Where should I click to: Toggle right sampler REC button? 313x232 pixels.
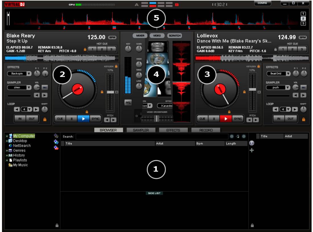(x=303, y=87)
